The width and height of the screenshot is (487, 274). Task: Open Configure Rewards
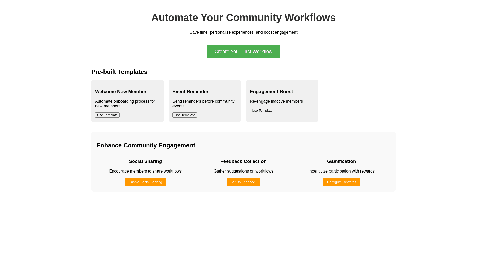(341, 182)
